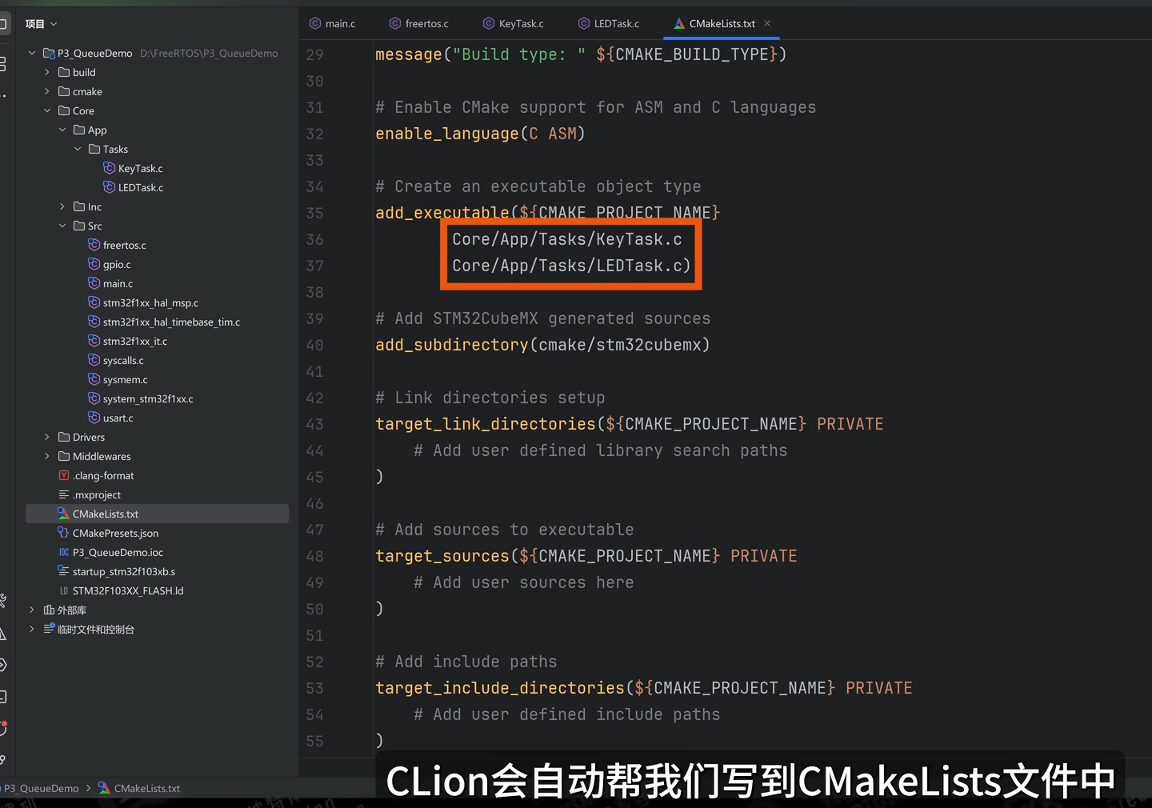Click the 临时文件和控制台 scratches icon
The width and height of the screenshot is (1152, 808).
tap(49, 629)
